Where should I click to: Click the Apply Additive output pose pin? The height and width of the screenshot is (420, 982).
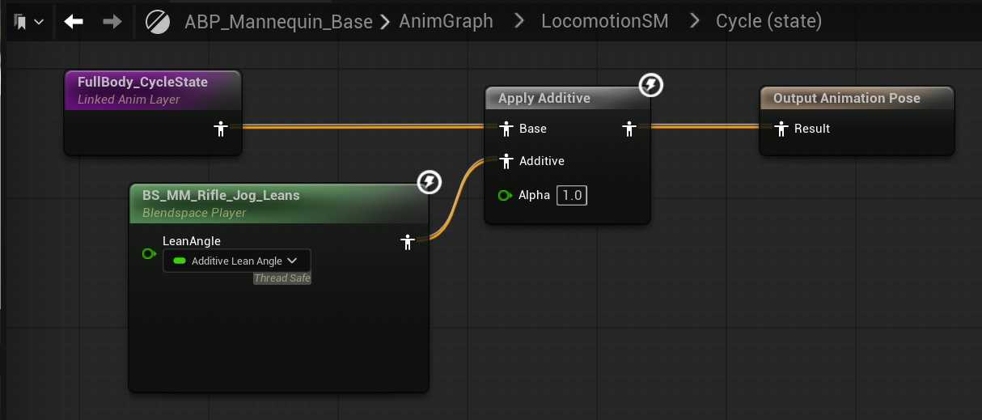coord(629,129)
